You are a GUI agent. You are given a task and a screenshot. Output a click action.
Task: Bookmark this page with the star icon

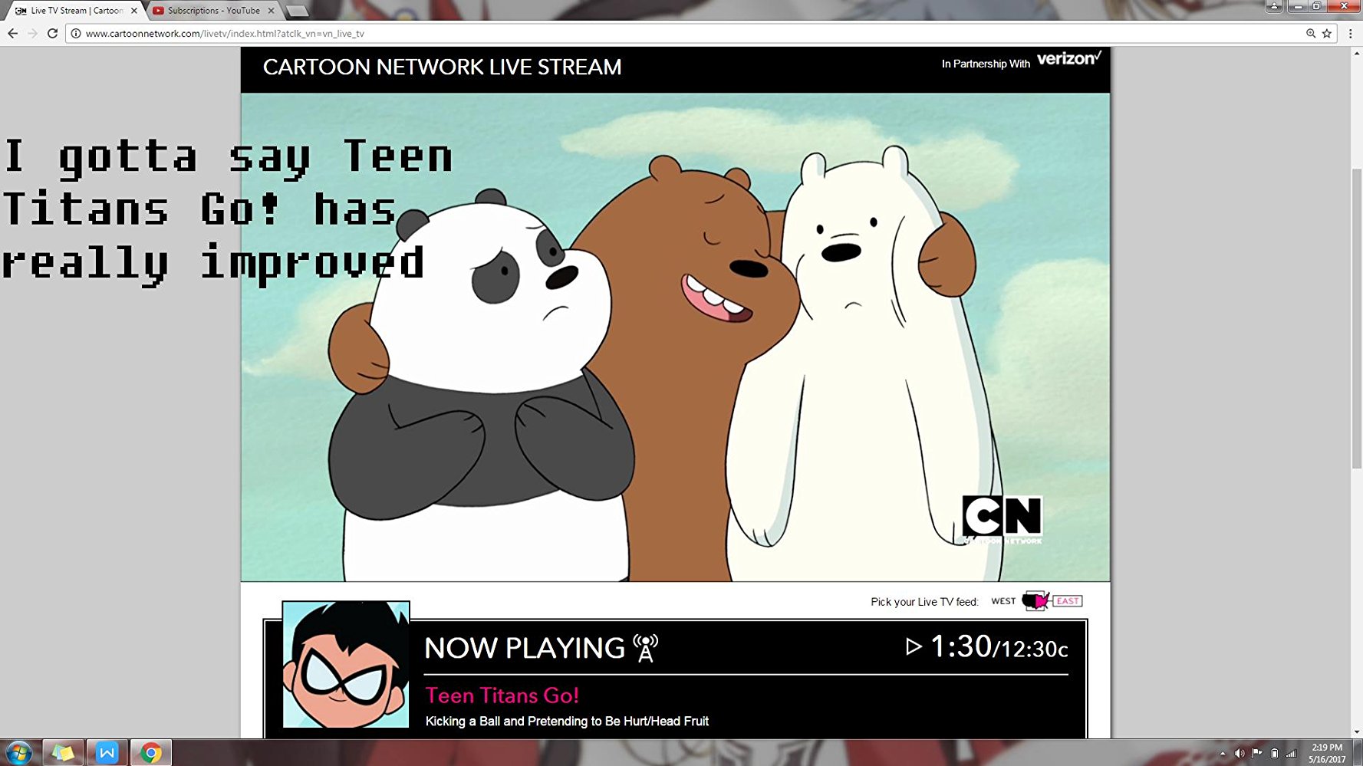[1327, 34]
